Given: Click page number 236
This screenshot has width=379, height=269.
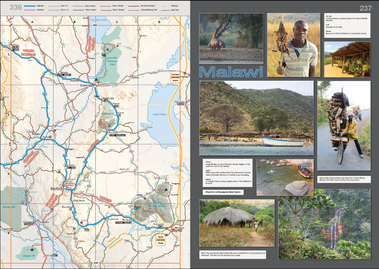Looking at the screenshot, I should pyautogui.click(x=16, y=8).
